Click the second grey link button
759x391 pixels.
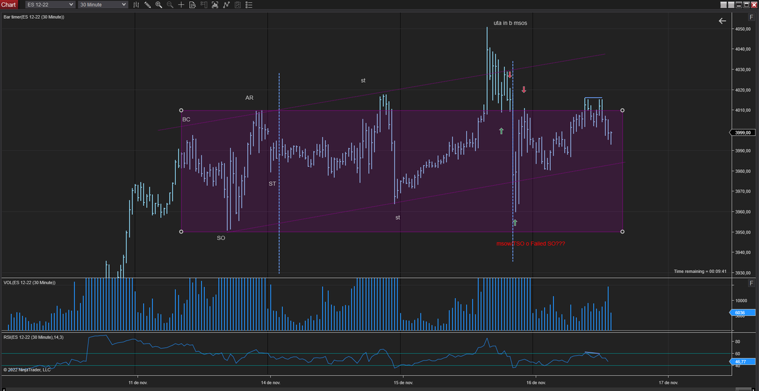point(731,4)
